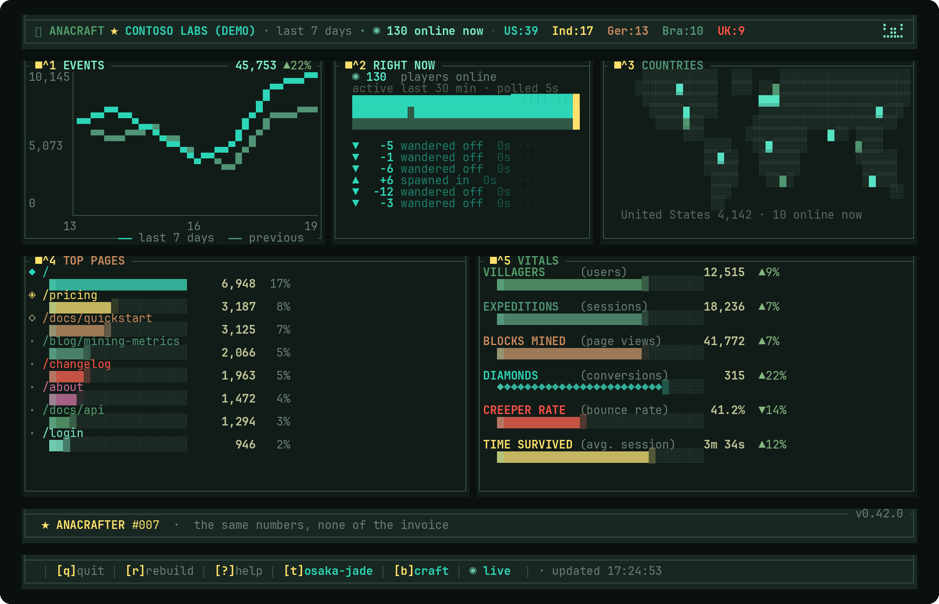The width and height of the screenshot is (939, 604).
Task: Open the /changelog page row
Action: coord(160,371)
